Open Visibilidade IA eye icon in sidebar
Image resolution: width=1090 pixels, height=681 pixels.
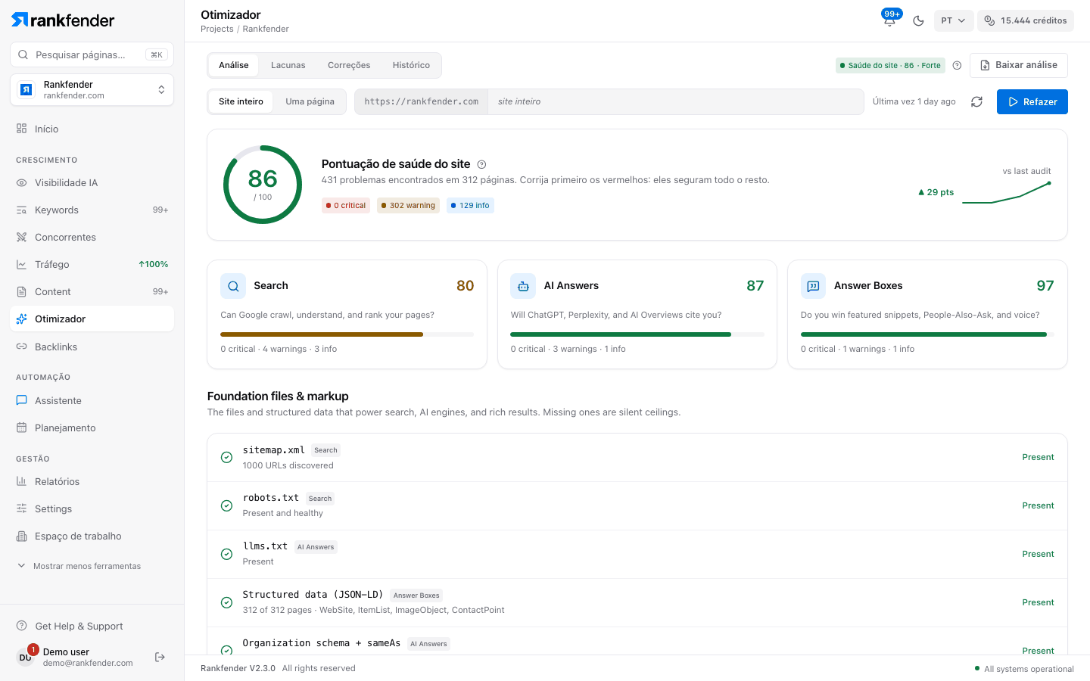(x=21, y=182)
